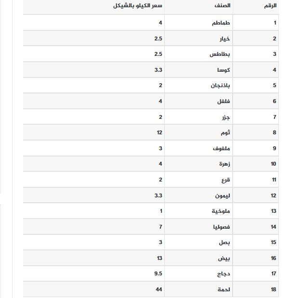This screenshot has width=289, height=298.
Task: Select the كوسا cell in the table
Action: (x=223, y=70)
